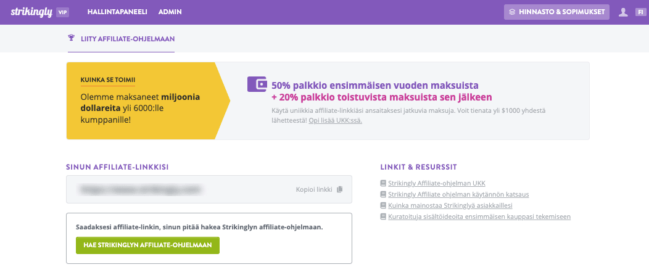Viewport: 649px width, 267px height.
Task: Click the stack icon in Hinnasto & Sopimukset
Action: [513, 12]
